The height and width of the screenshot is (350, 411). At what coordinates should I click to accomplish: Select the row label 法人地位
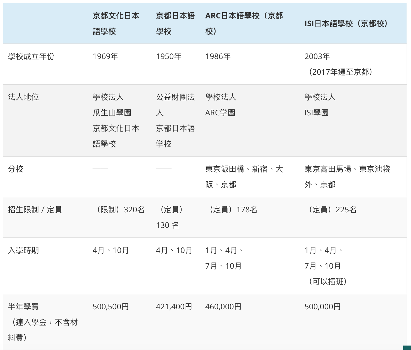pos(23,97)
